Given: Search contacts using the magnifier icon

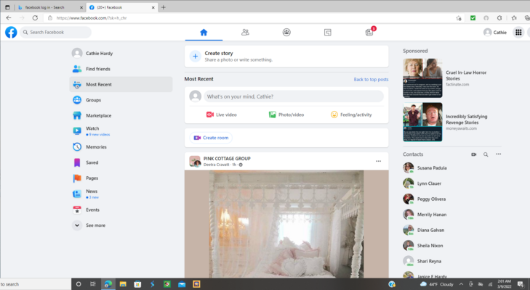Looking at the screenshot, I should pos(486,154).
